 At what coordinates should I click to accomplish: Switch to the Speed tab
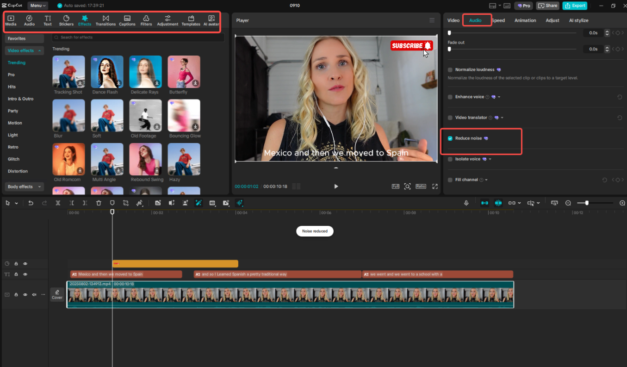[x=498, y=20]
